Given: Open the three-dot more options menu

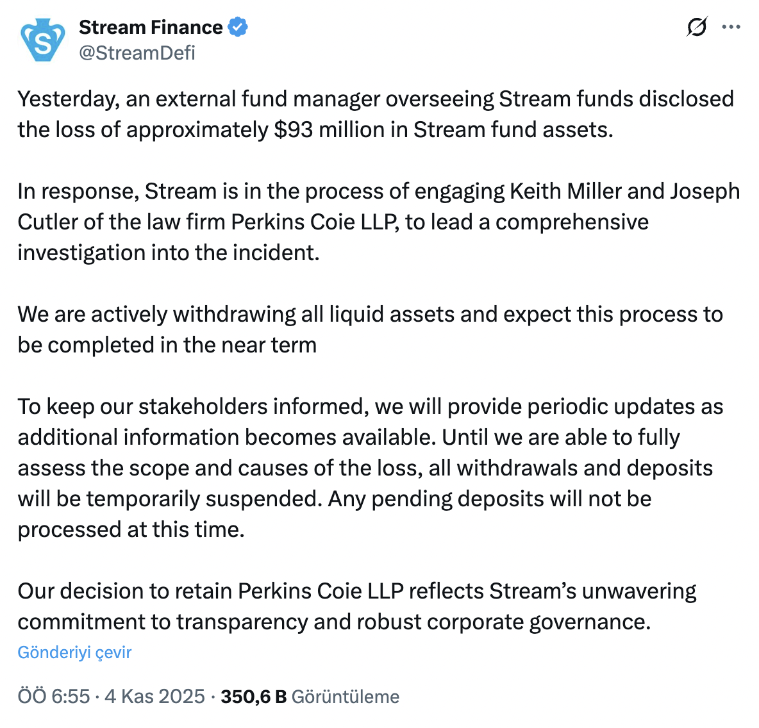Looking at the screenshot, I should (731, 28).
